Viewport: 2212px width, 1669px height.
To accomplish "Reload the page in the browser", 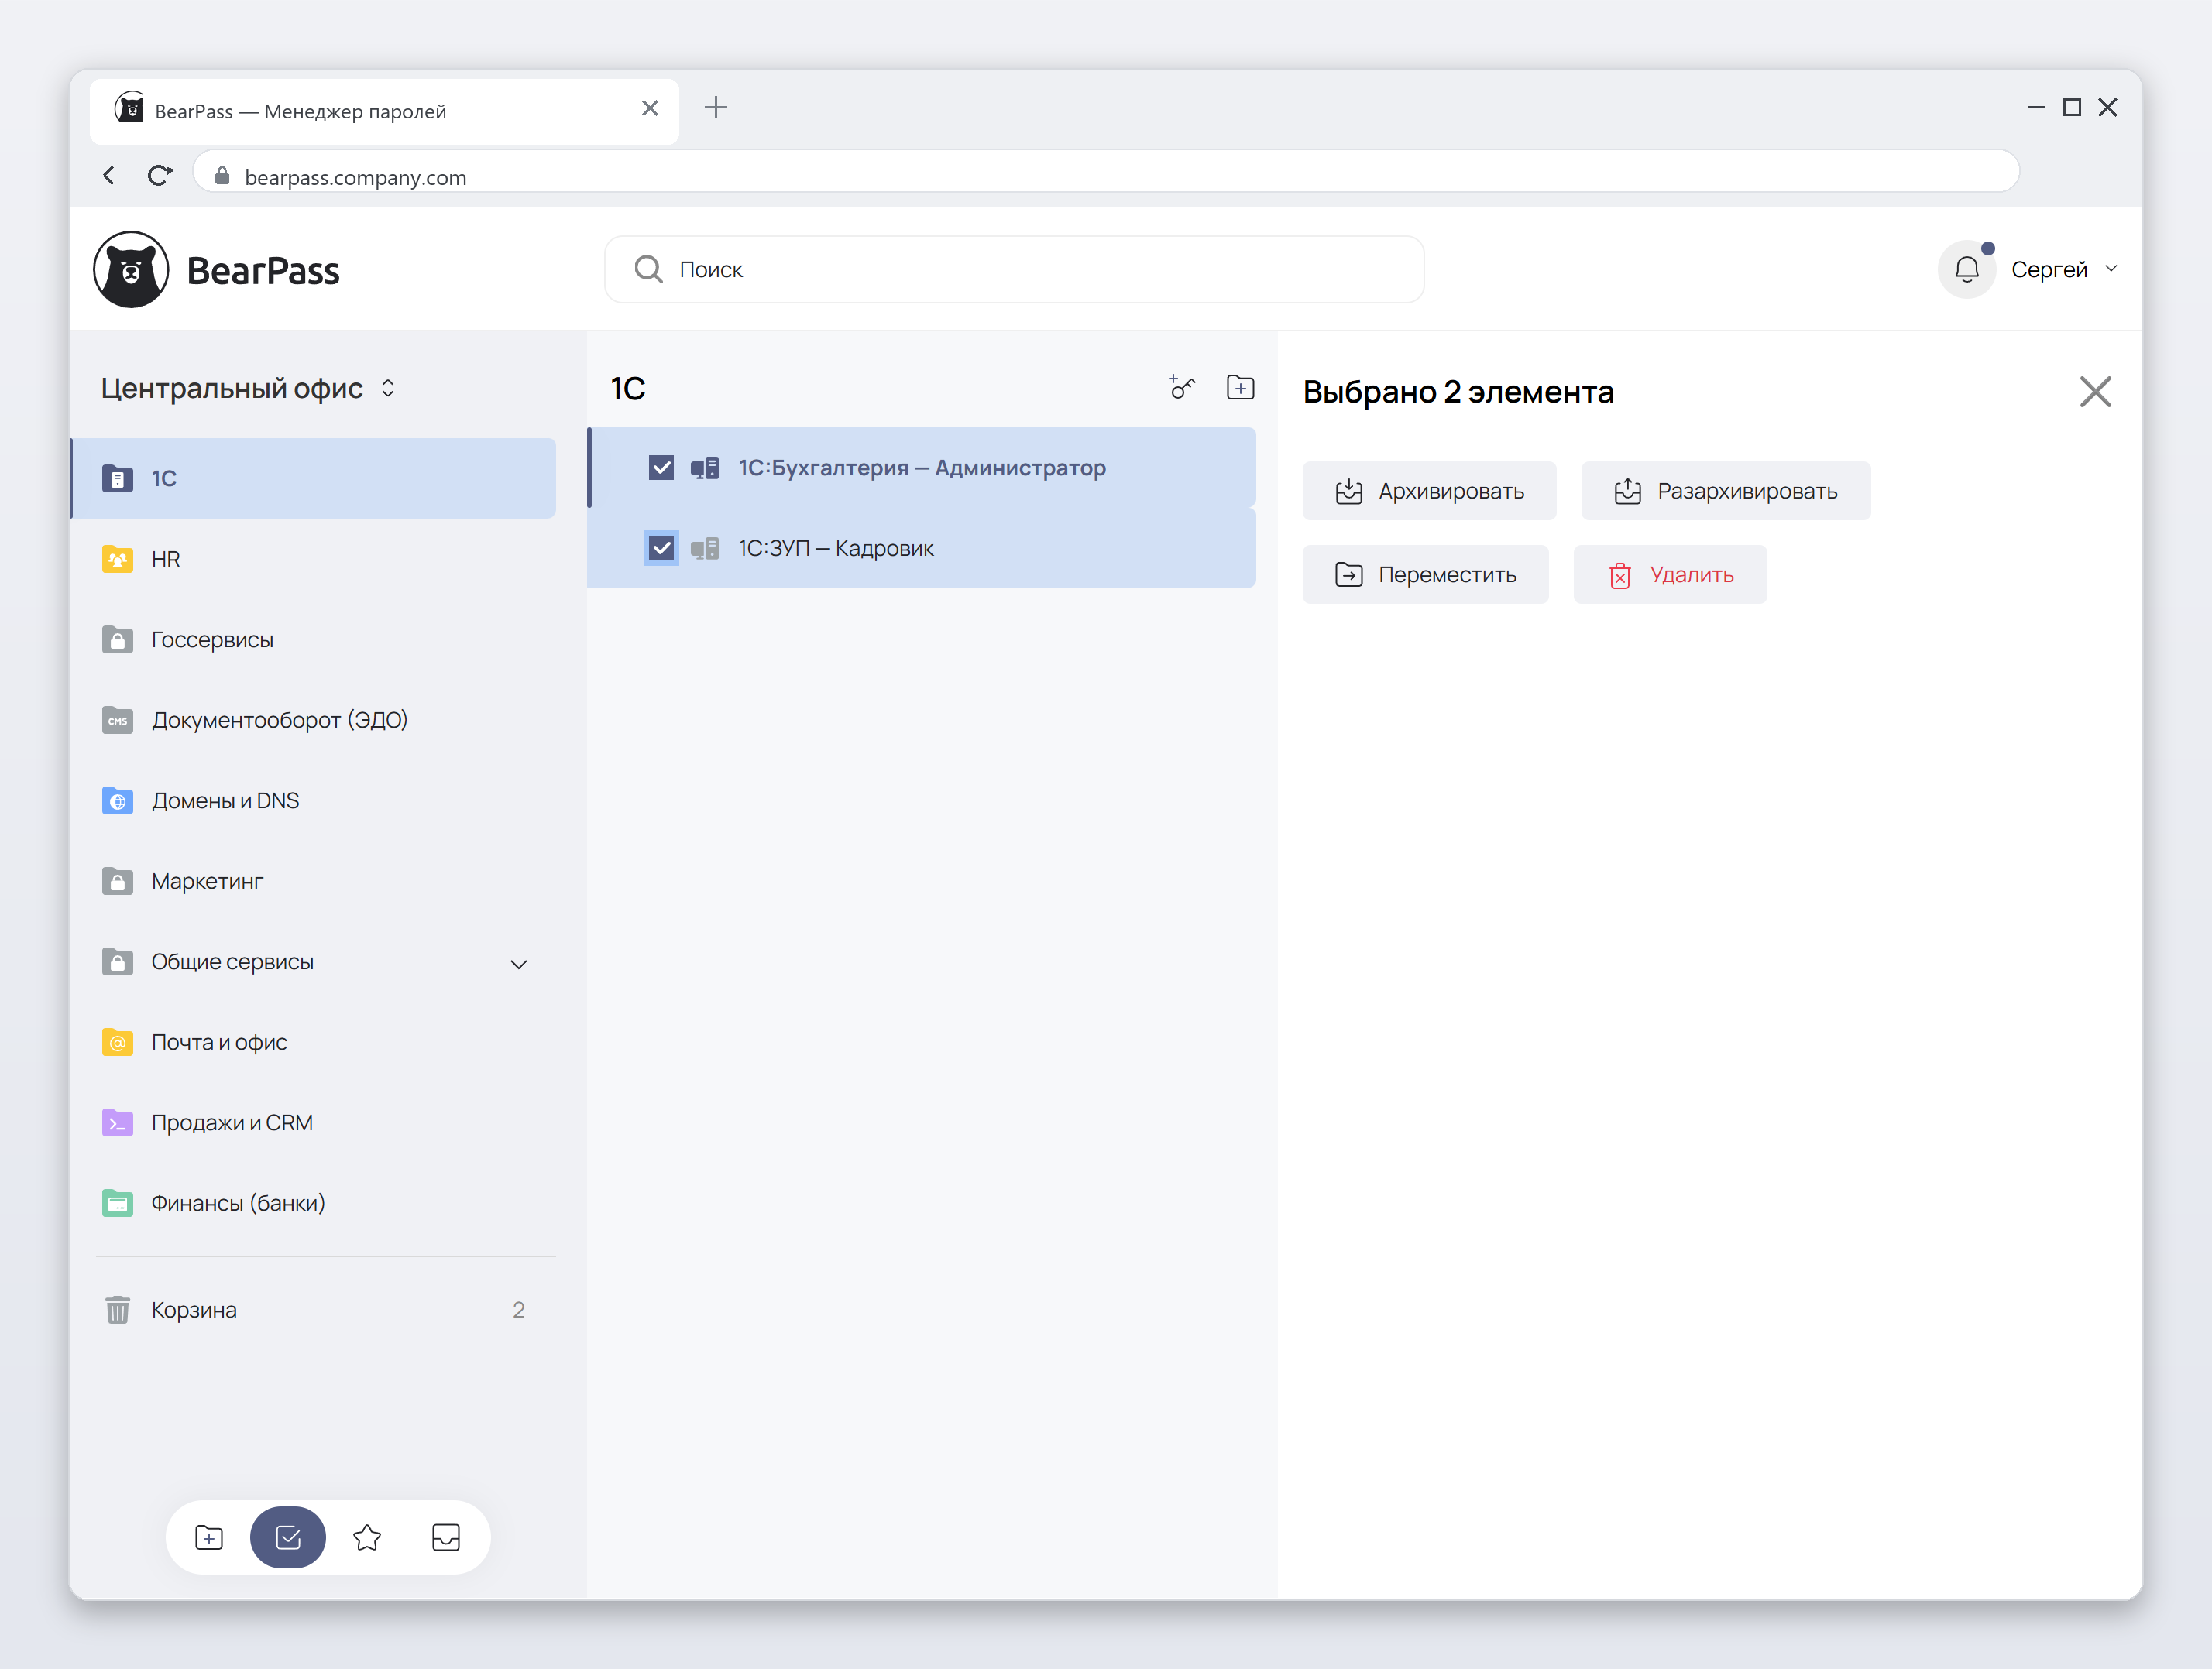I will tap(159, 176).
